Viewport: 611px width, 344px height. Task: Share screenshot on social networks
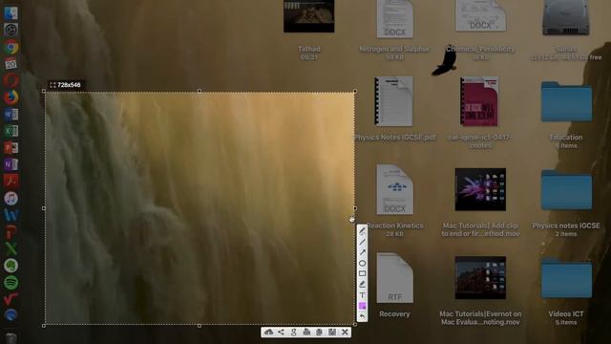coord(281,332)
